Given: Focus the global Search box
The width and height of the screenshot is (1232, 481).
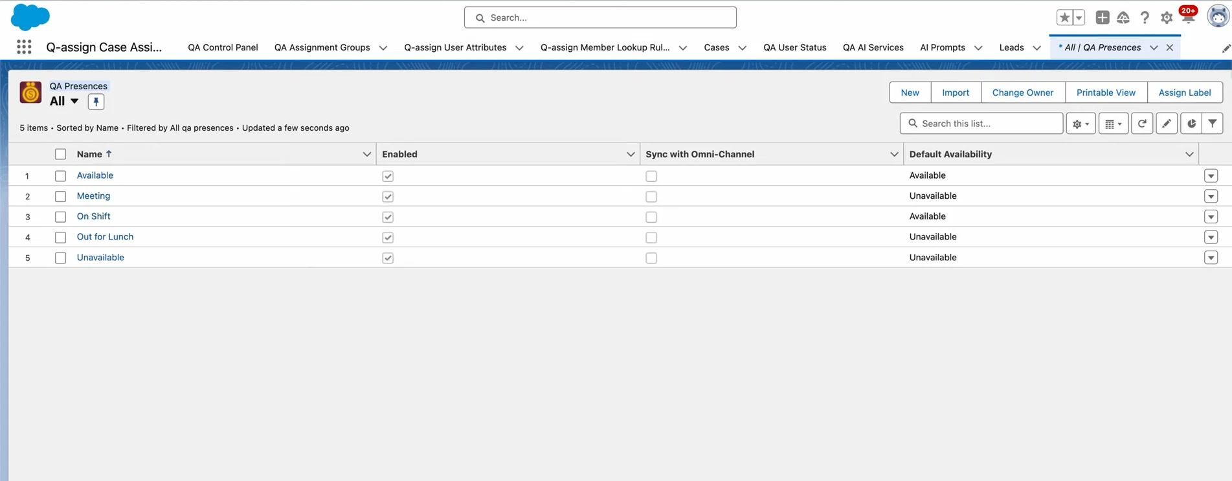Looking at the screenshot, I should pyautogui.click(x=600, y=17).
